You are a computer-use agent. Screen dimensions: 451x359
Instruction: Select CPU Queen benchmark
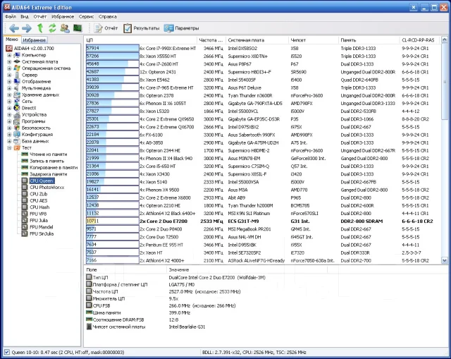[42, 181]
